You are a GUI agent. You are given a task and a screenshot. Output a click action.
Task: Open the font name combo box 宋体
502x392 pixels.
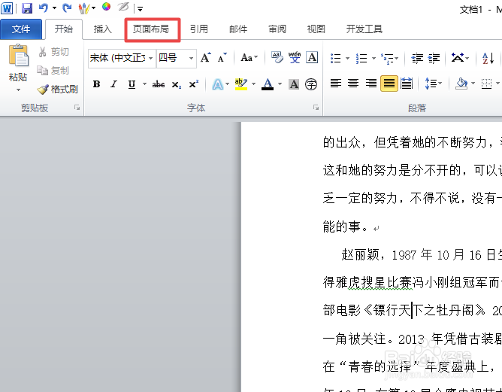pos(122,58)
